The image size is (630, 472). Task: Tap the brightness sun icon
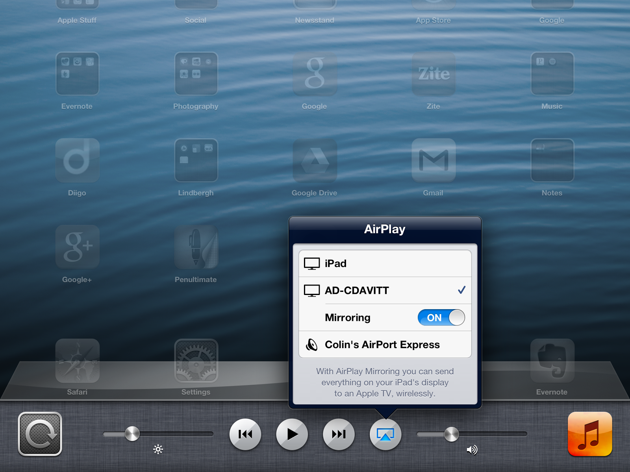coord(158,449)
